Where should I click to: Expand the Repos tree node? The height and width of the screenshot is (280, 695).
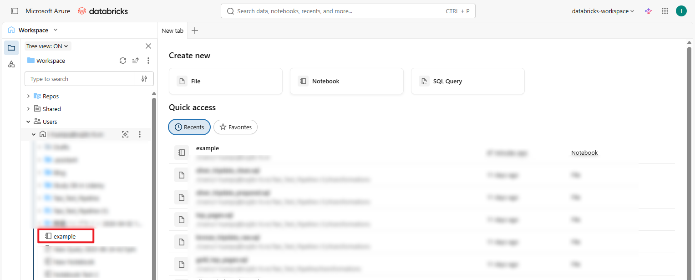point(28,96)
